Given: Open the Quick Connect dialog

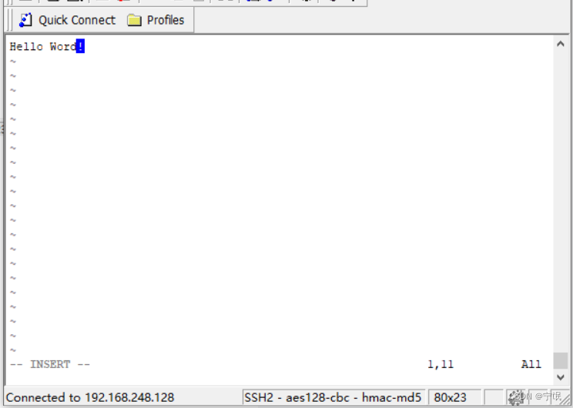Looking at the screenshot, I should point(67,20).
